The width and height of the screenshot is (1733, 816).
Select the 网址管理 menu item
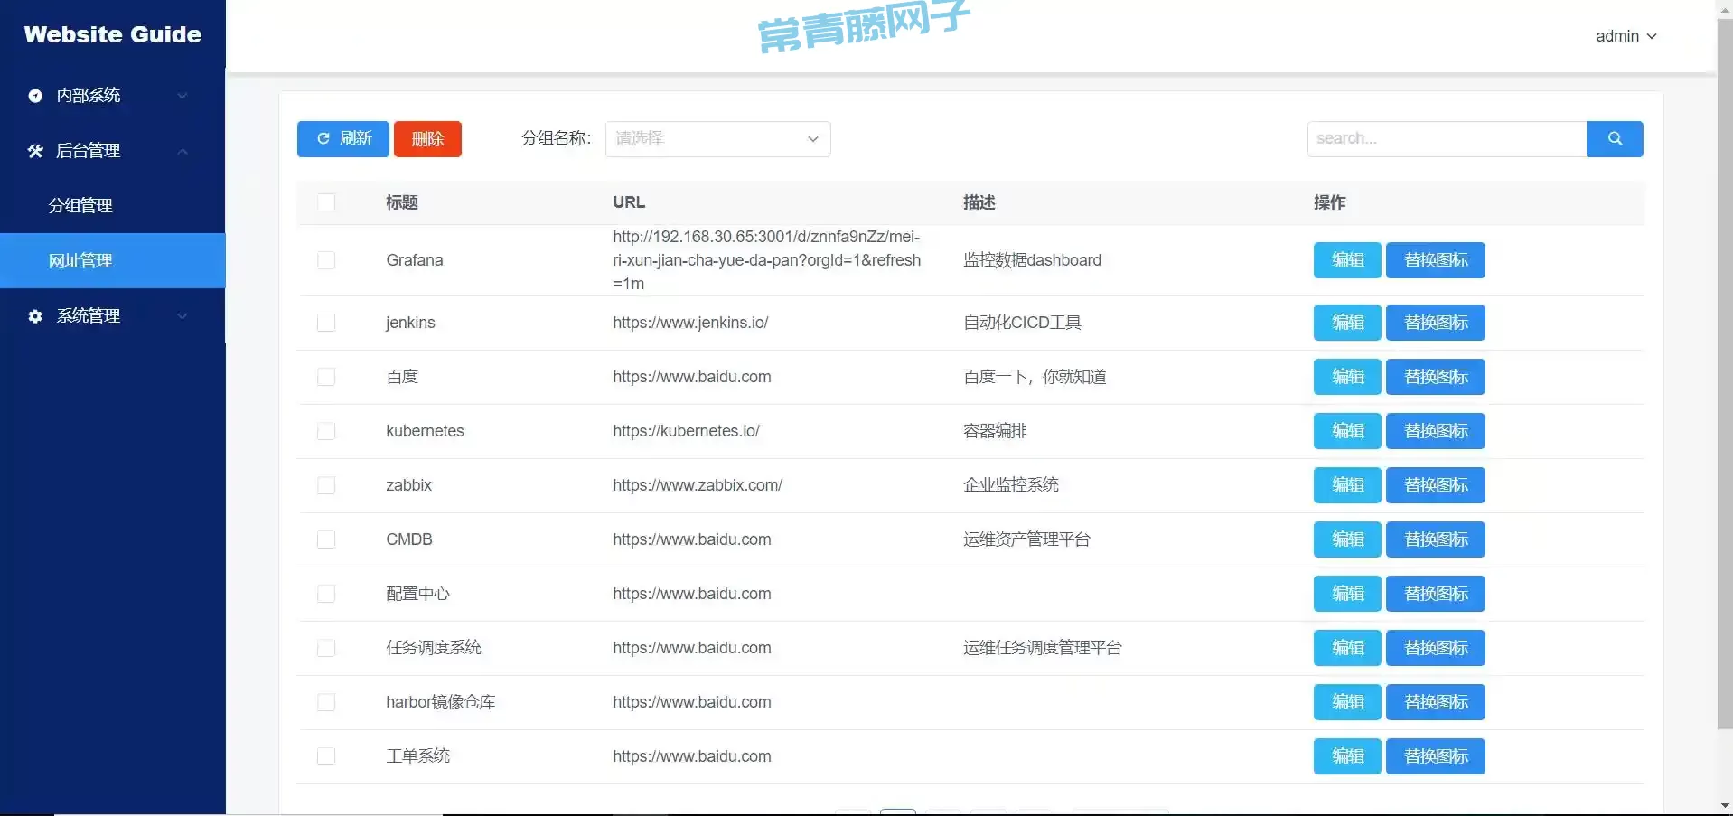tap(80, 261)
